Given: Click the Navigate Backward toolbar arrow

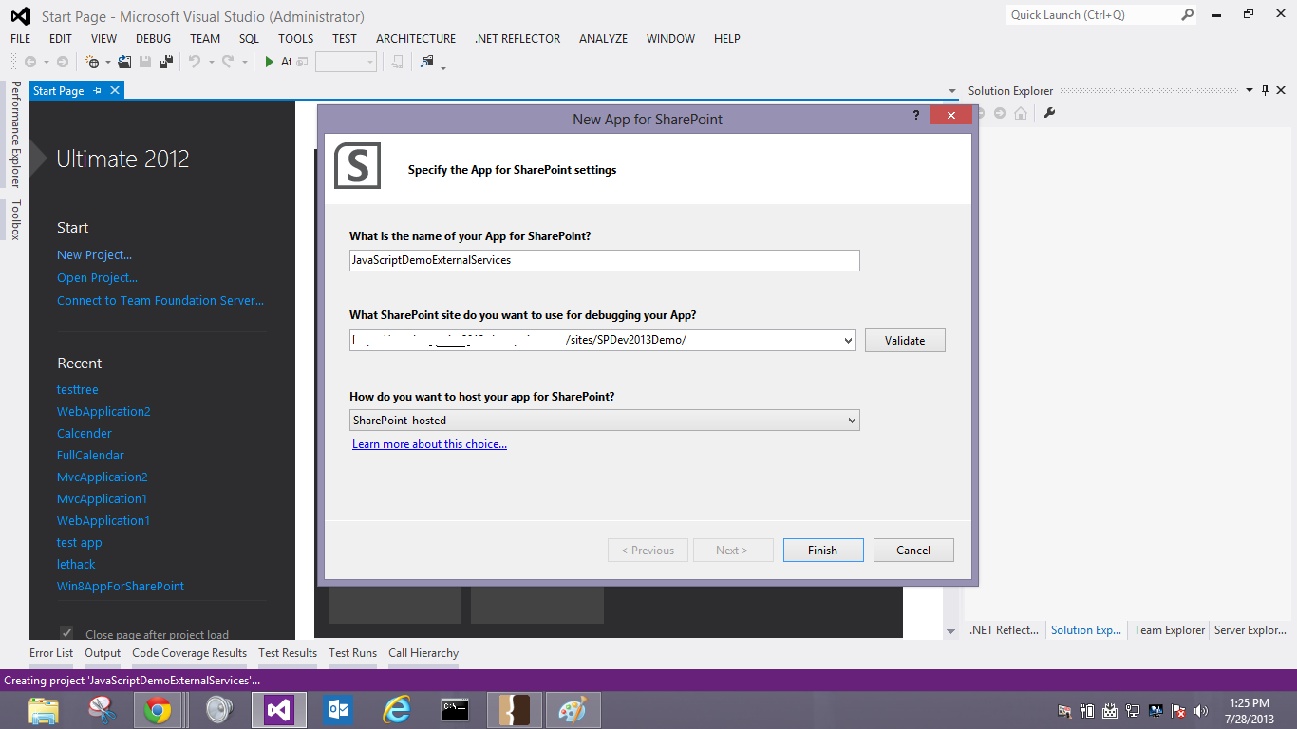Looking at the screenshot, I should coord(30,62).
